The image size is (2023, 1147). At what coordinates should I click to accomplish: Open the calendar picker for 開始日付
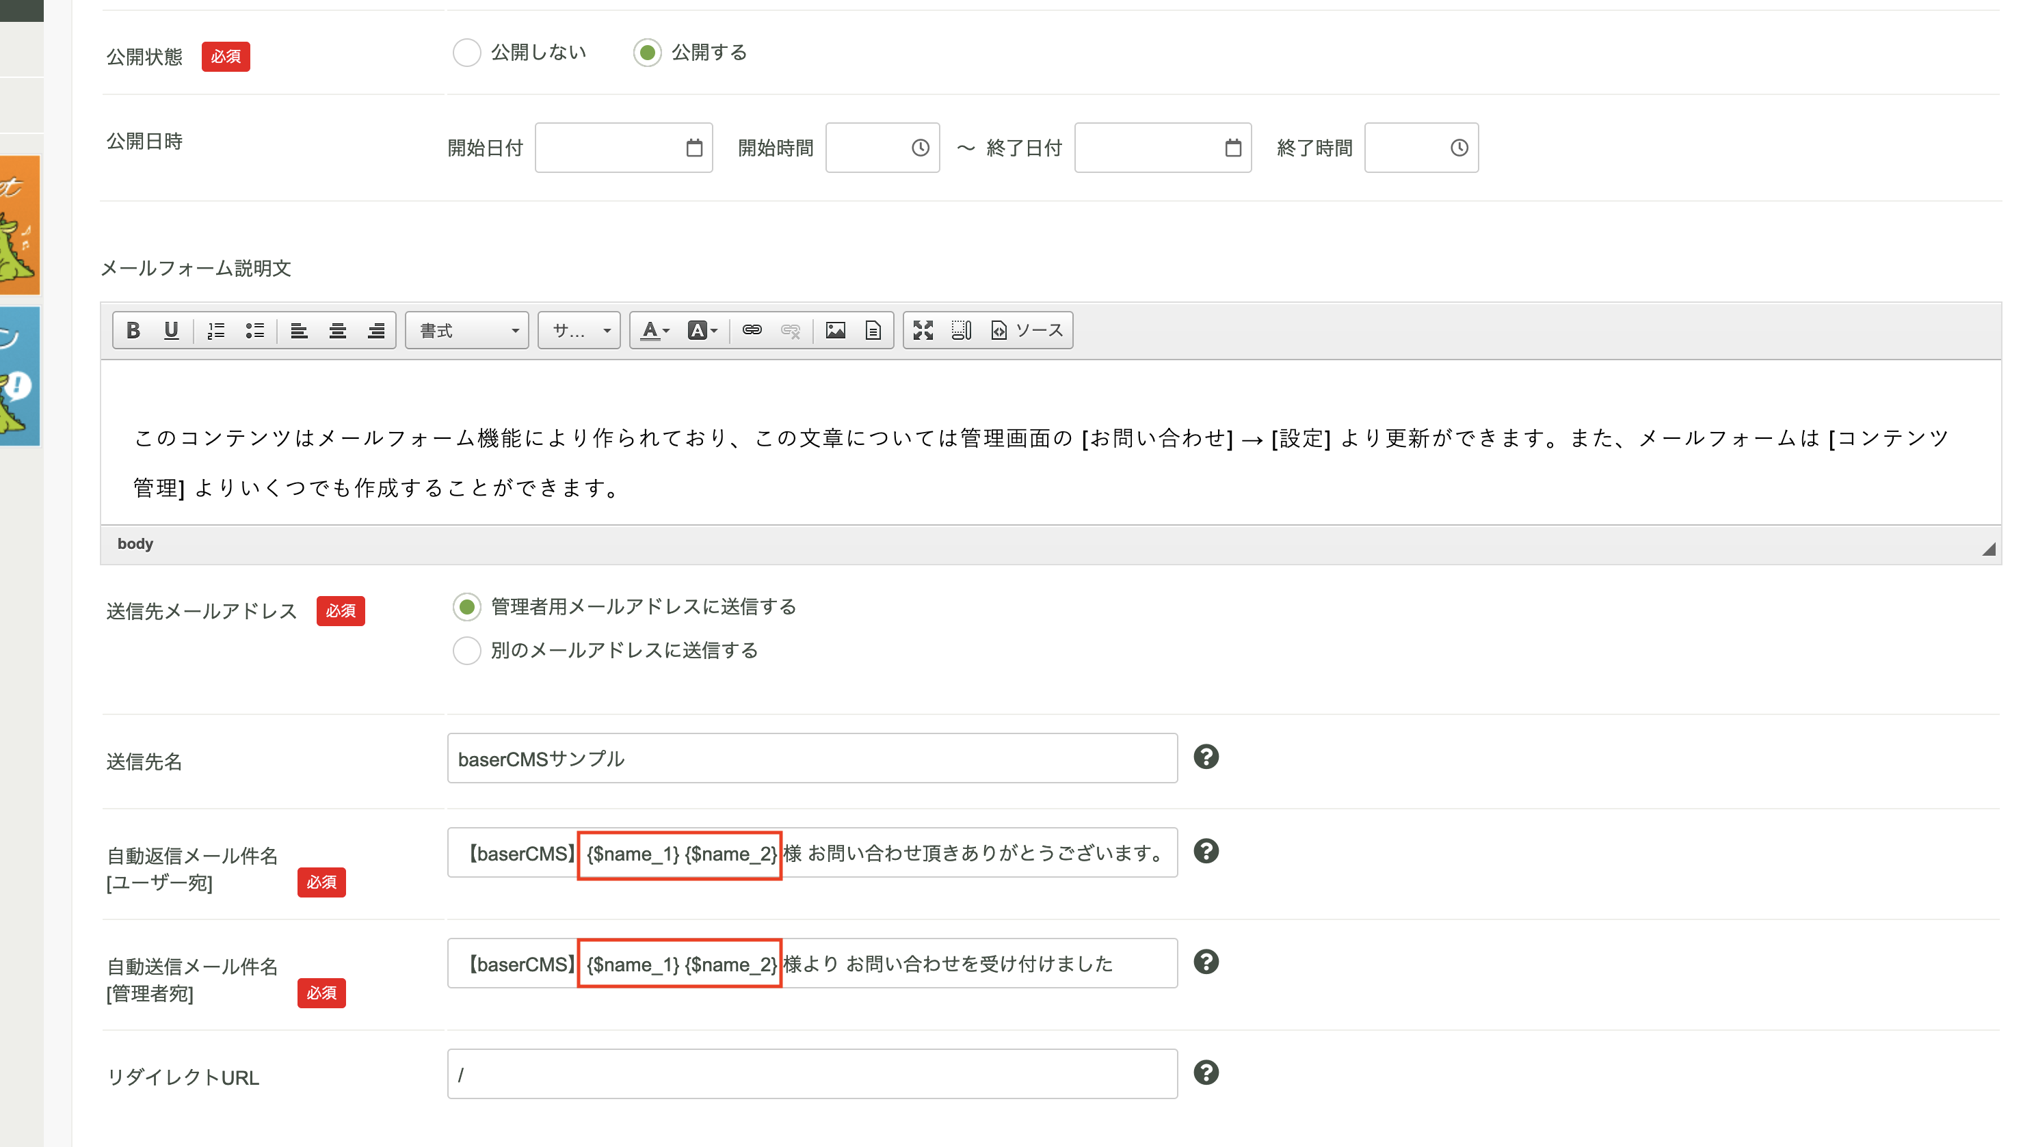pos(693,148)
